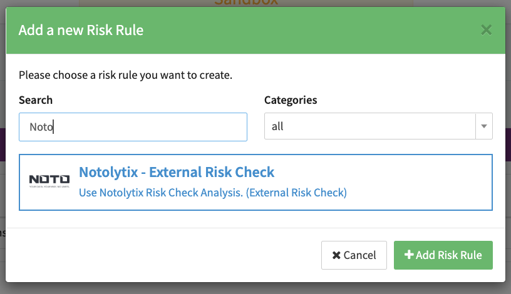Screen dimensions: 511x294
Task: Click the x icon on the Cancel button
Action: click(x=336, y=255)
